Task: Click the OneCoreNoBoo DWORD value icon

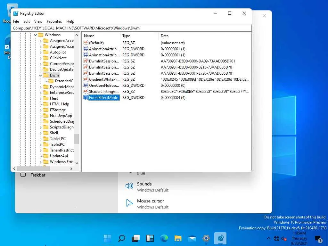Action: point(86,86)
